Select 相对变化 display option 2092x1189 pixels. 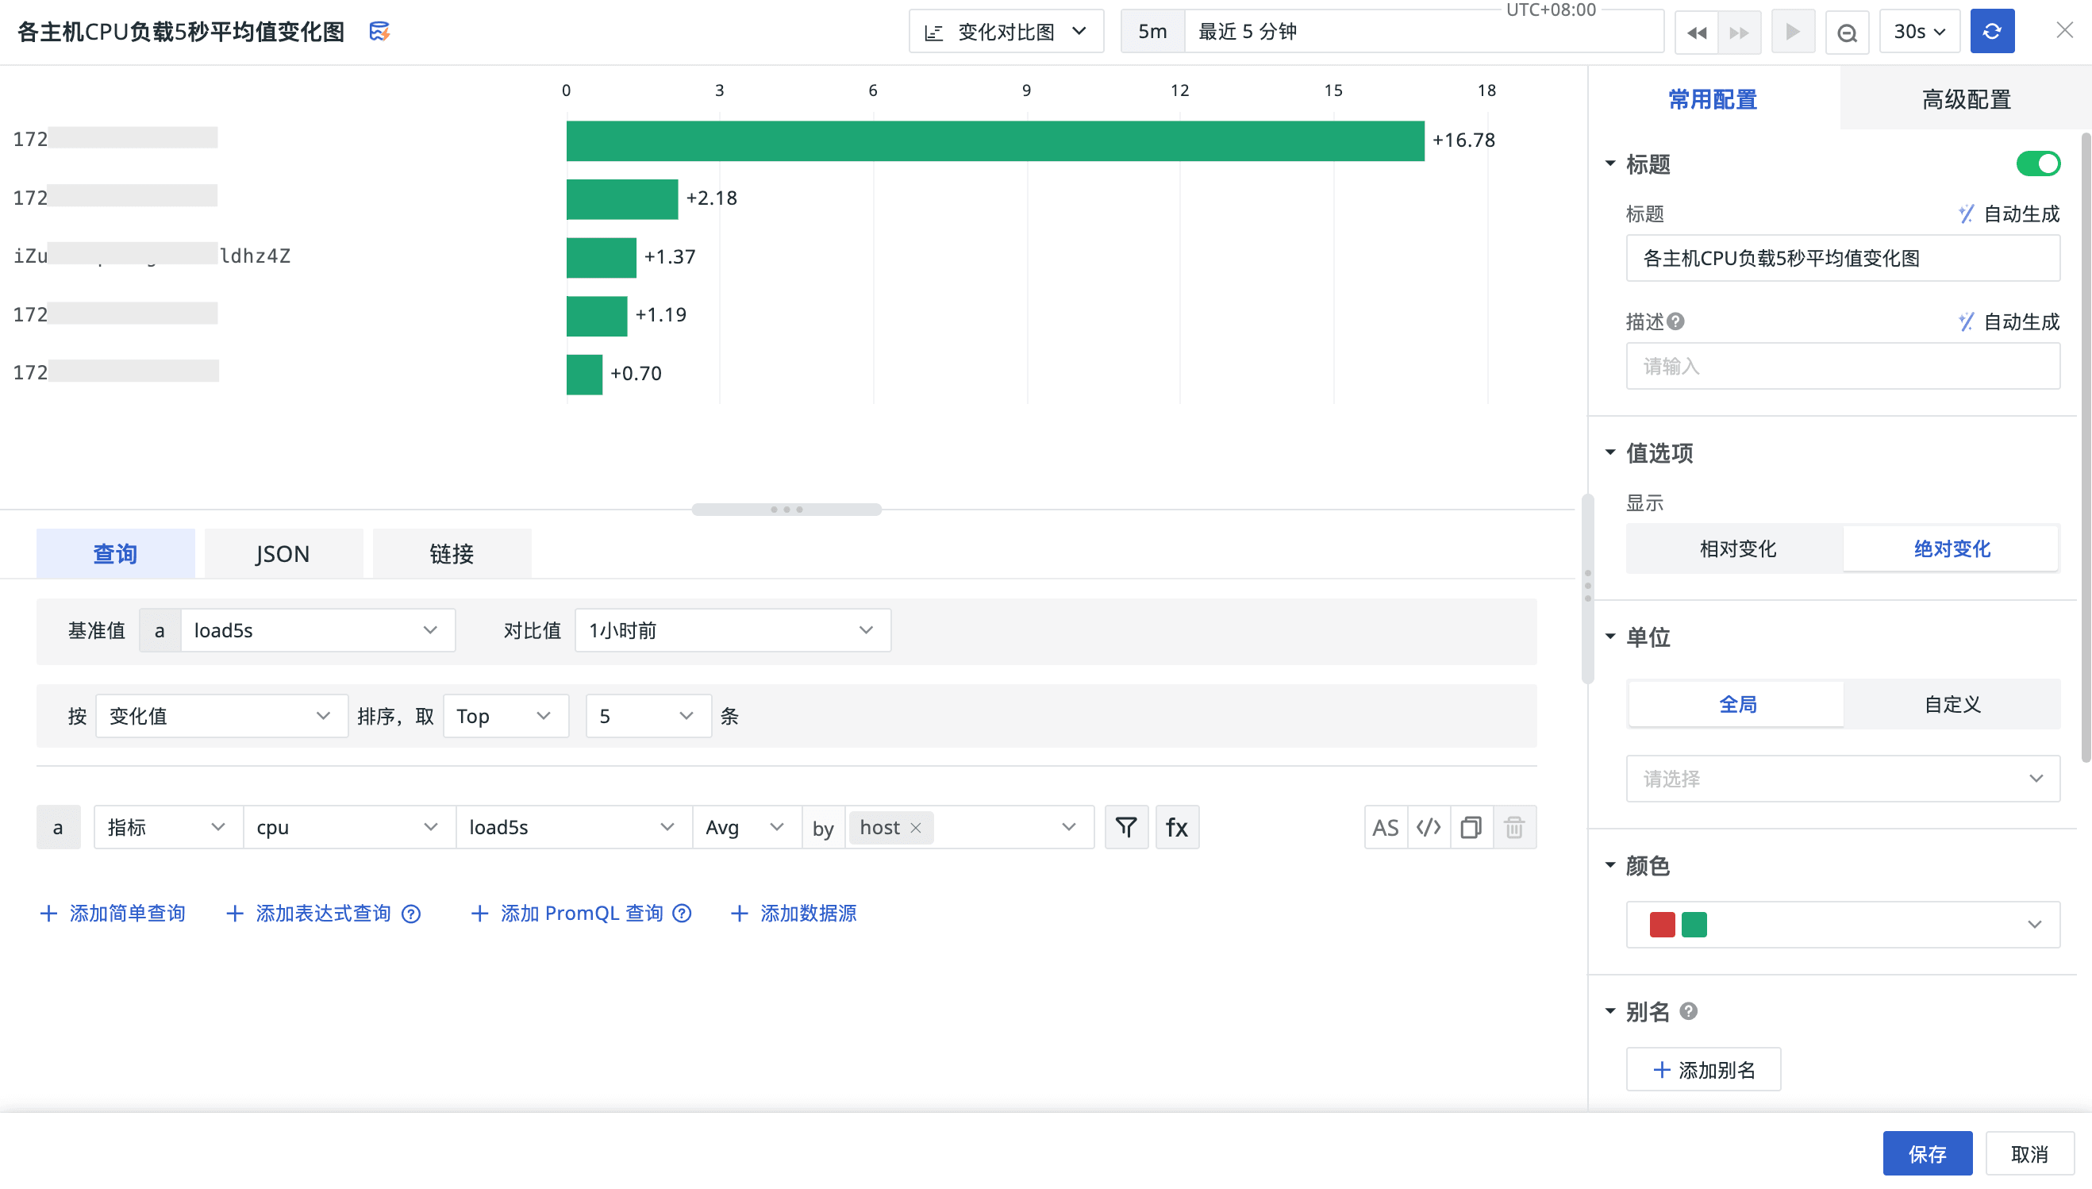tap(1736, 548)
